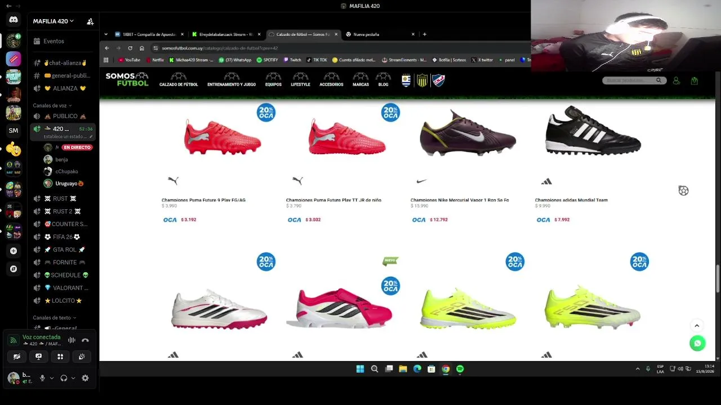This screenshot has height=405, width=721.
Task: Toggle microphone mute in Discord
Action: tap(42, 379)
